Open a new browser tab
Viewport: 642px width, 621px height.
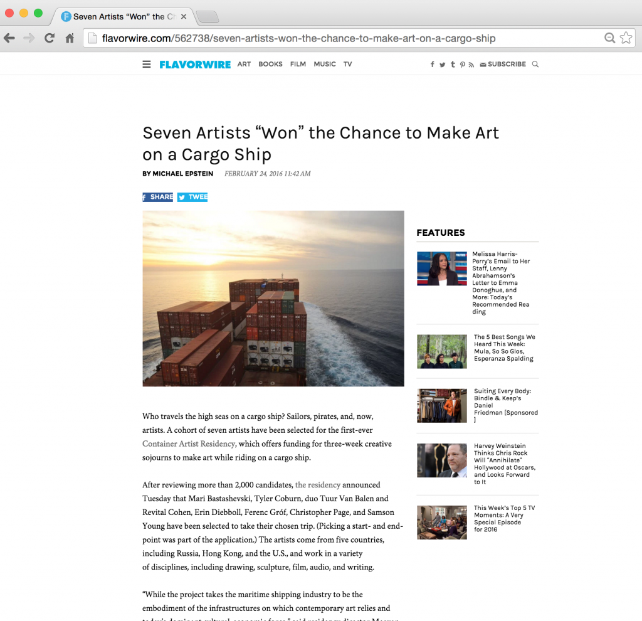pyautogui.click(x=207, y=17)
